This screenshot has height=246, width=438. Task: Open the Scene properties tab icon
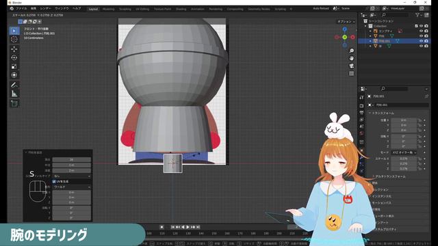point(361,126)
